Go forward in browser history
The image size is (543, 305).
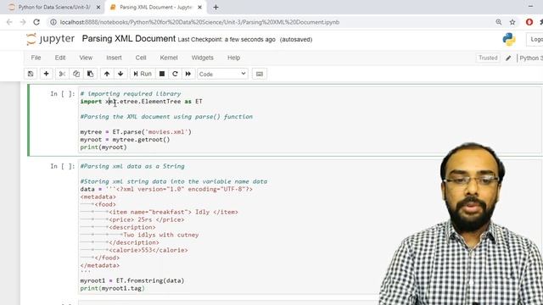point(23,22)
